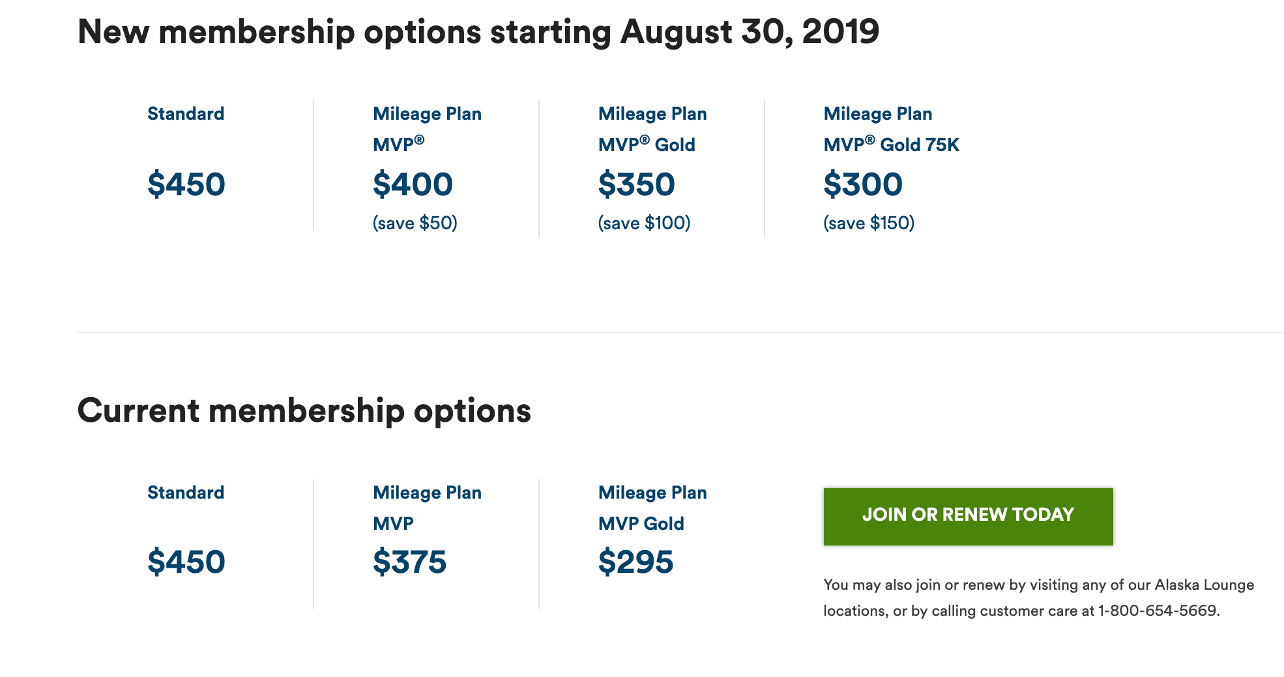Click the "save $50" text

(415, 223)
